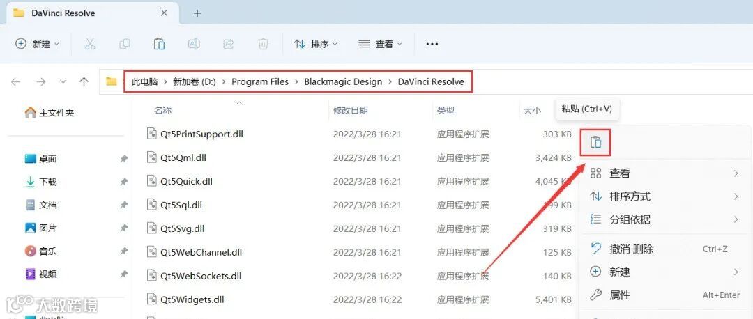Click the Qt5PrintSupport.dll file icon
This screenshot has width=753, height=319.
152,134
